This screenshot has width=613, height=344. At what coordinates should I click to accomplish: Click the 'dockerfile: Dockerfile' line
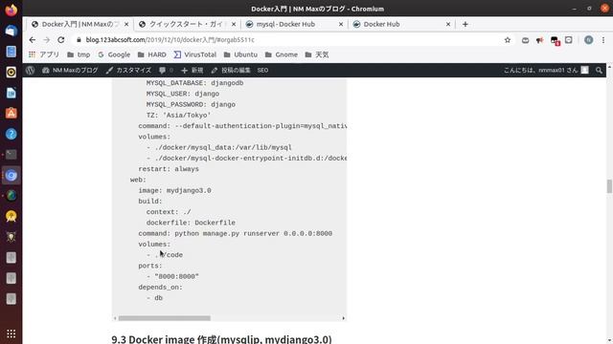point(191,223)
